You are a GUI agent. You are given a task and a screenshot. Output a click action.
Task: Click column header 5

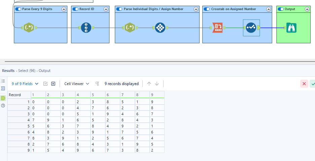[x=98, y=95]
